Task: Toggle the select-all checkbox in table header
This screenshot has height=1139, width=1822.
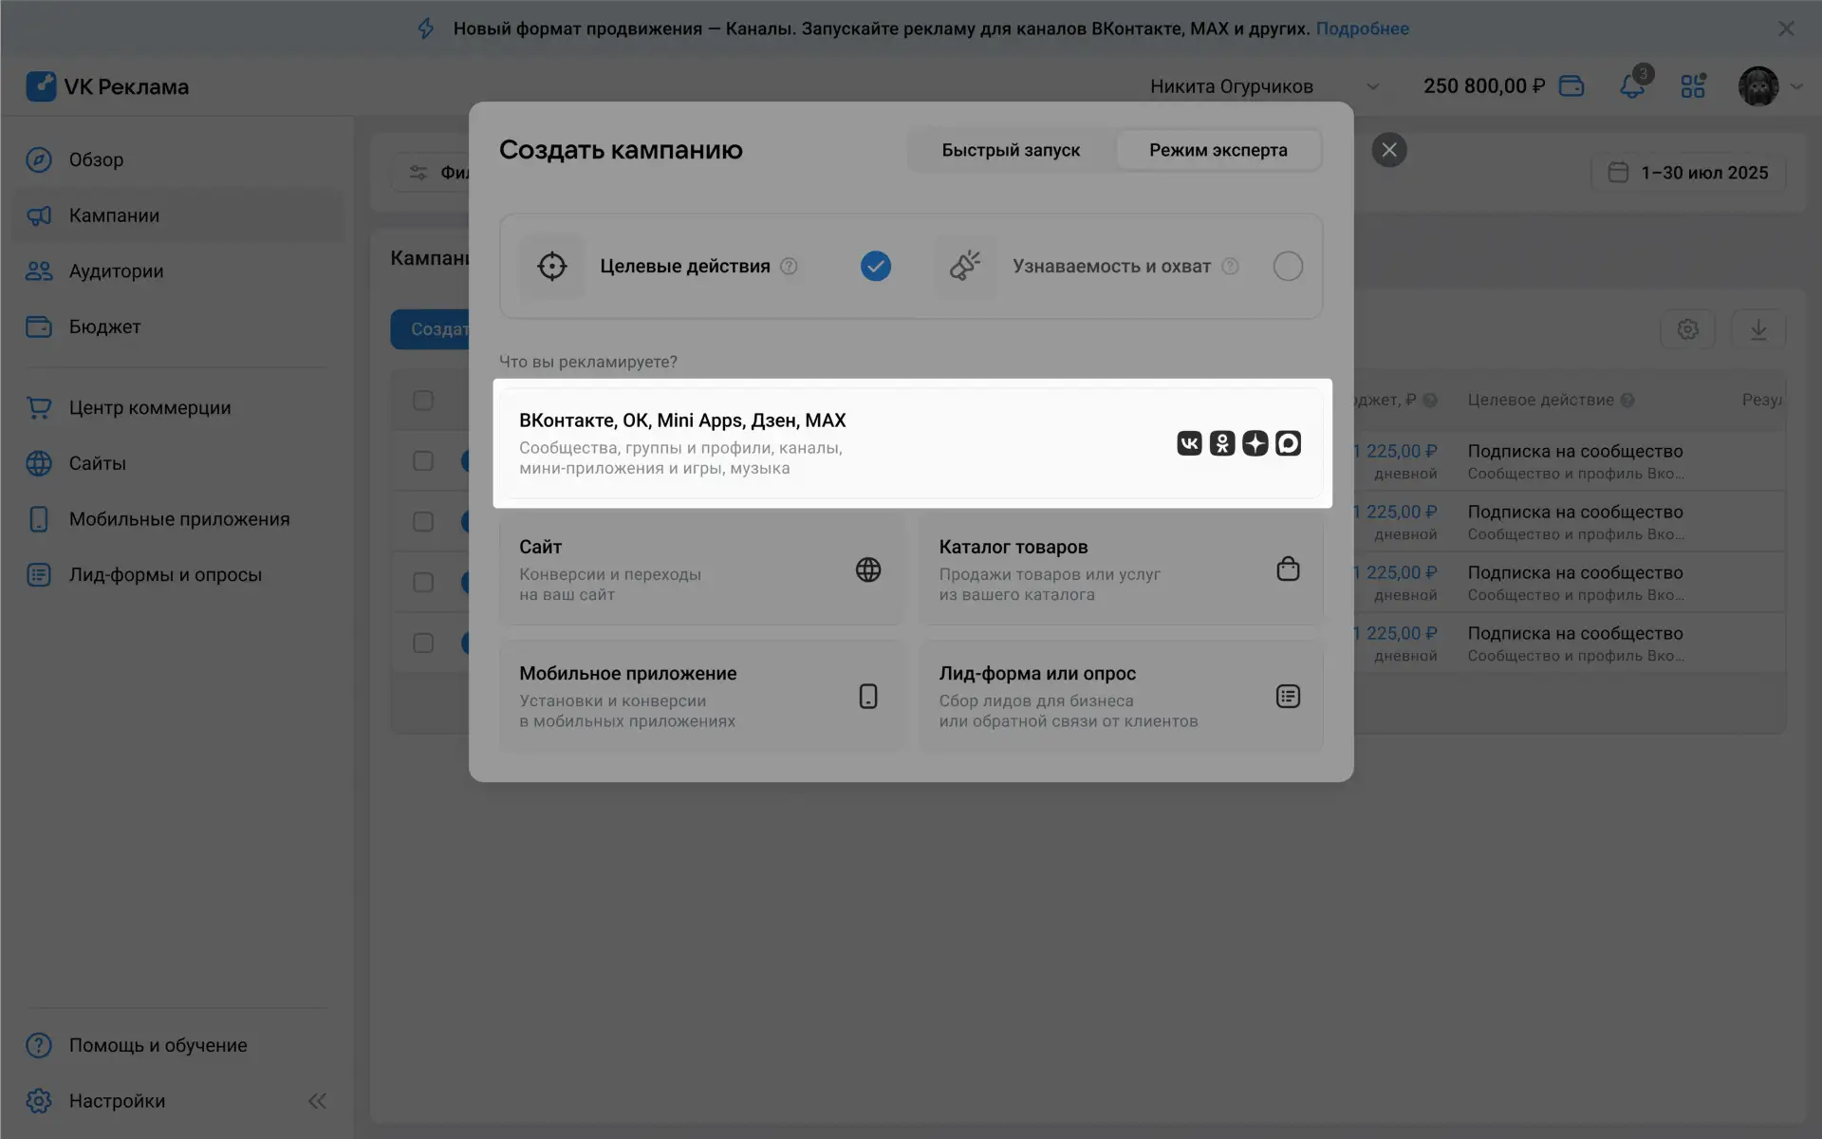Action: (423, 401)
